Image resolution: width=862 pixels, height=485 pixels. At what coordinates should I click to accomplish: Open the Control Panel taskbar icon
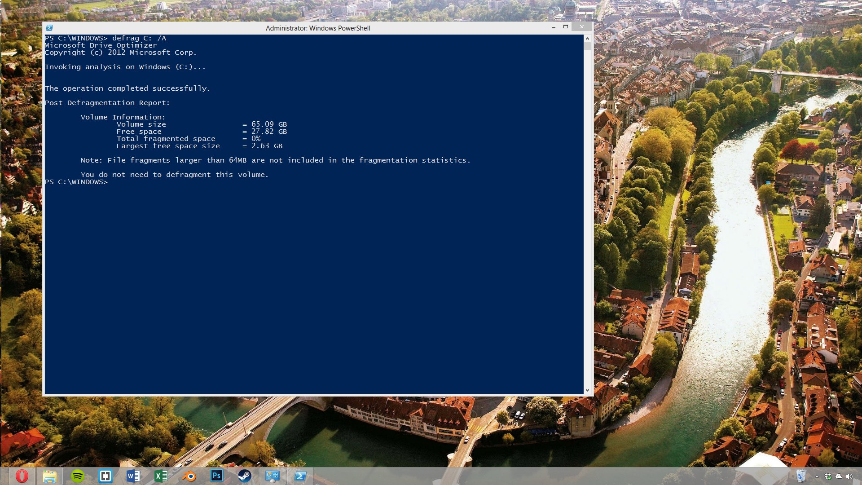click(273, 476)
